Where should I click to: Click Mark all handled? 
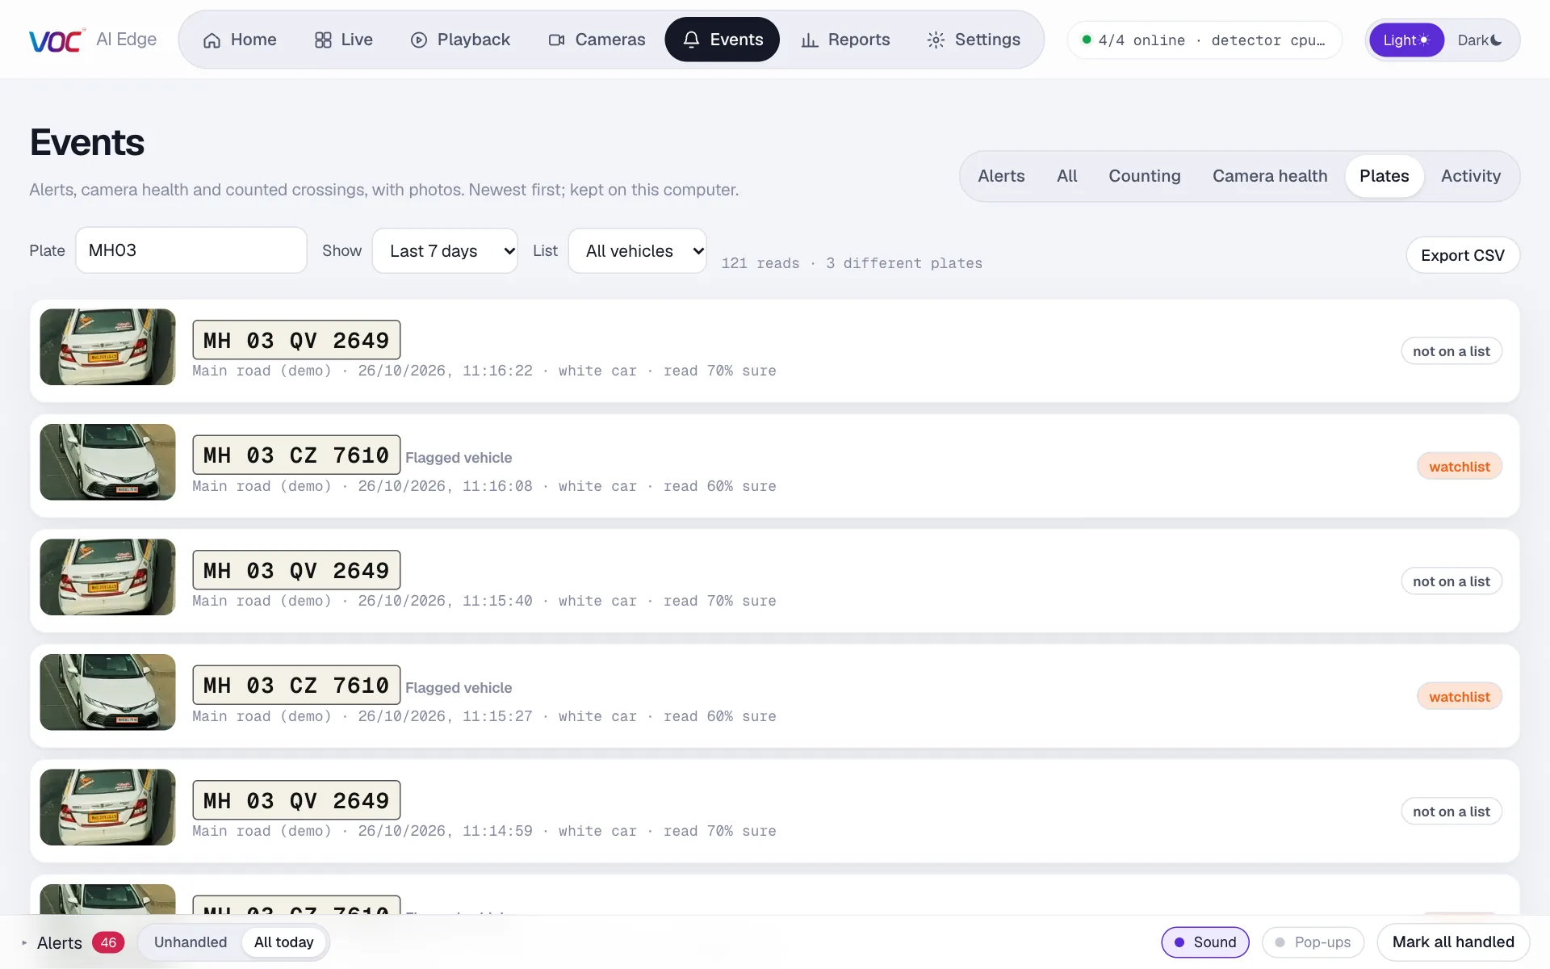click(x=1453, y=942)
